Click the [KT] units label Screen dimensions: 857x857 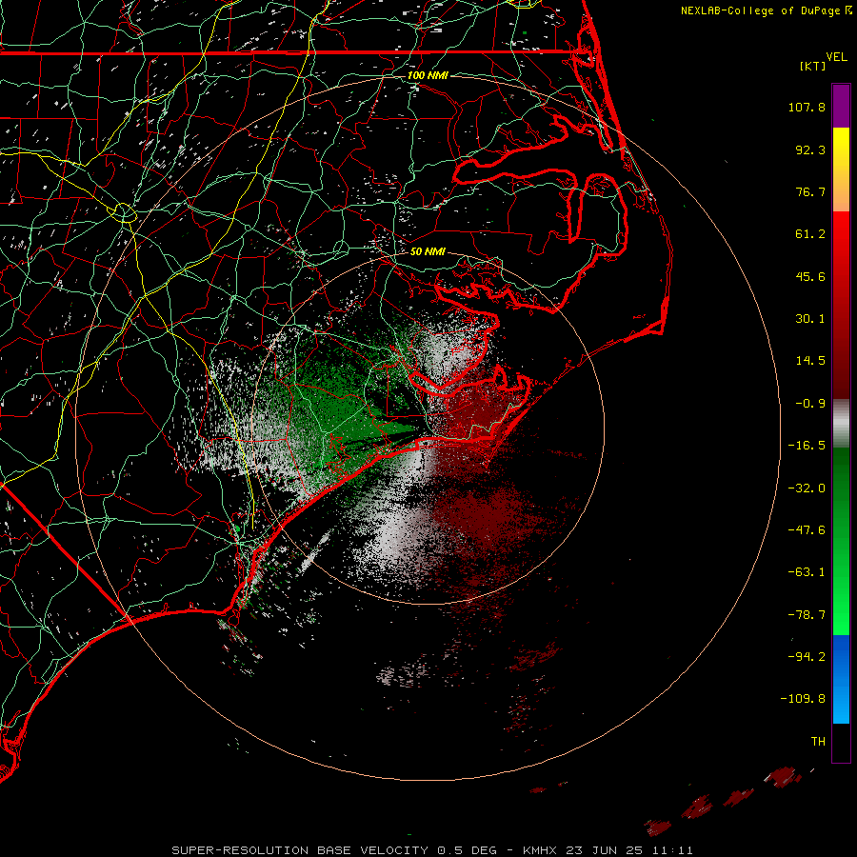tap(813, 66)
